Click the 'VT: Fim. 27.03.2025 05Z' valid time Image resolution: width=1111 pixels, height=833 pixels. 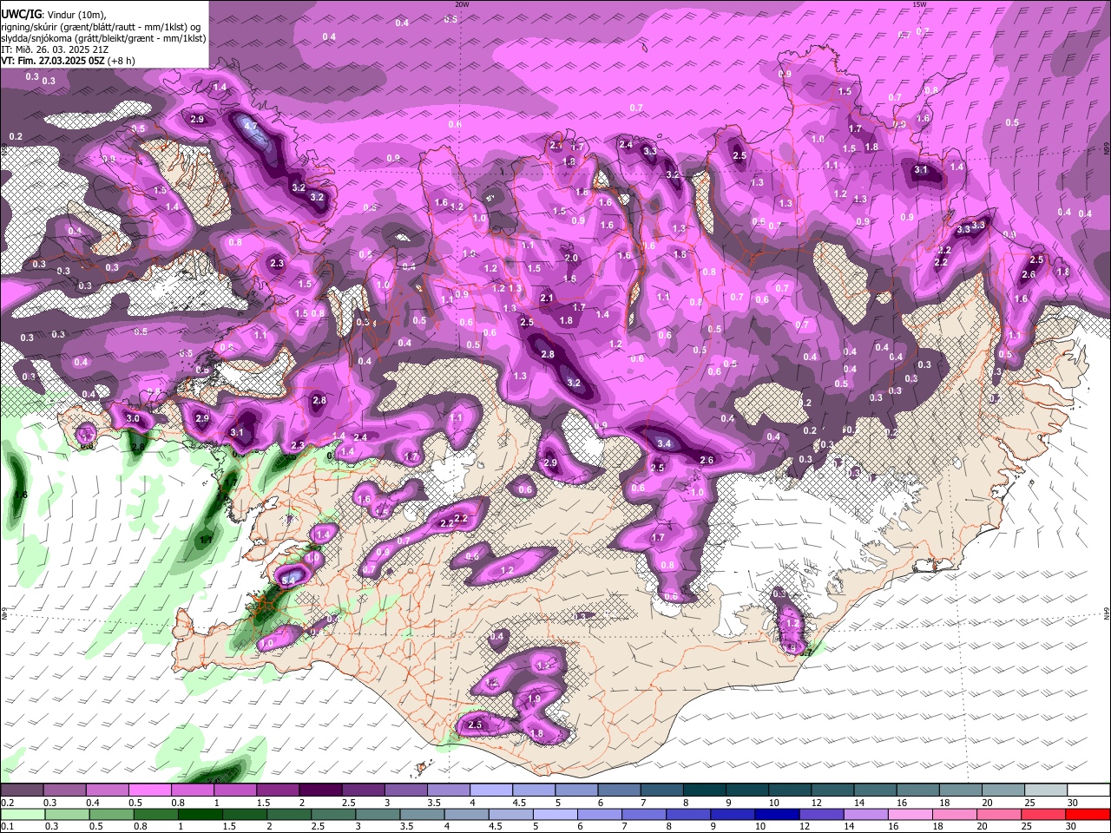pos(52,62)
